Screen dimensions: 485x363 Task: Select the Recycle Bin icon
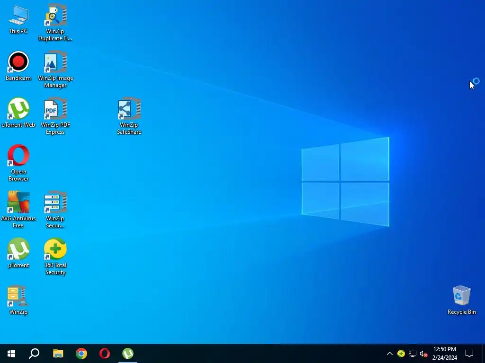click(x=461, y=300)
